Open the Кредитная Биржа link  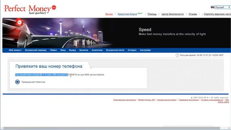pyautogui.click(x=127, y=14)
